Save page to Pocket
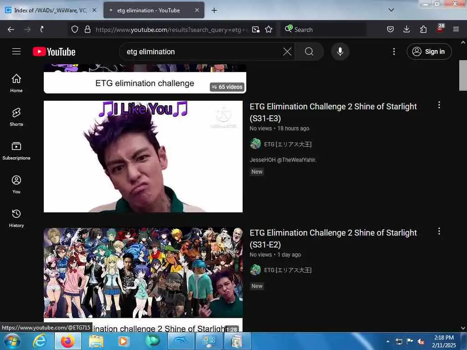Screen dimensions: 467x350 [x=390, y=29]
